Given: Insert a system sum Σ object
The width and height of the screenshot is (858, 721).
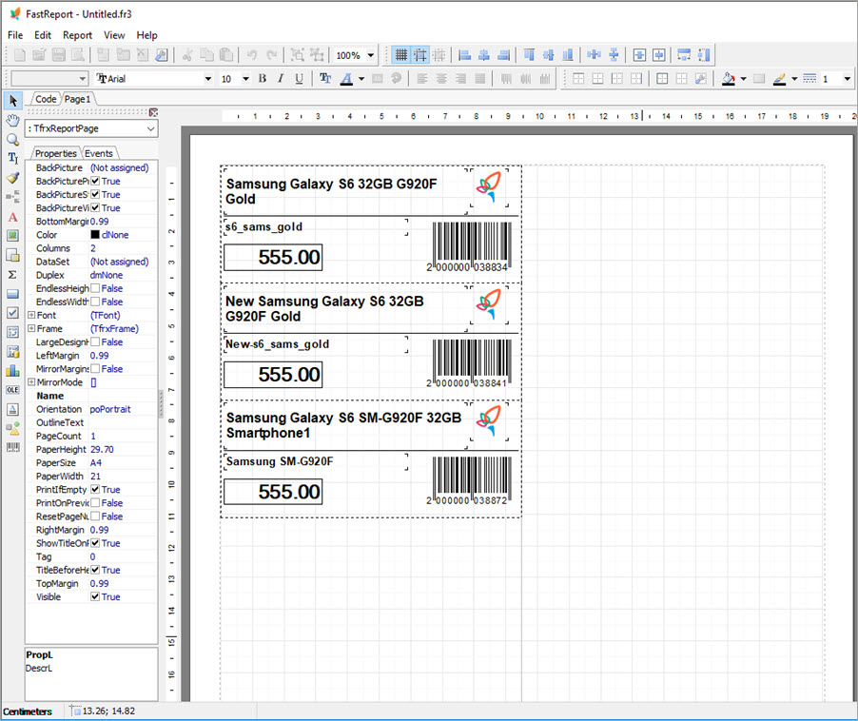Looking at the screenshot, I should coord(13,275).
